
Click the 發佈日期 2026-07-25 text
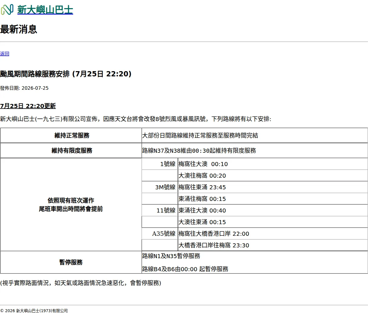pos(24,88)
